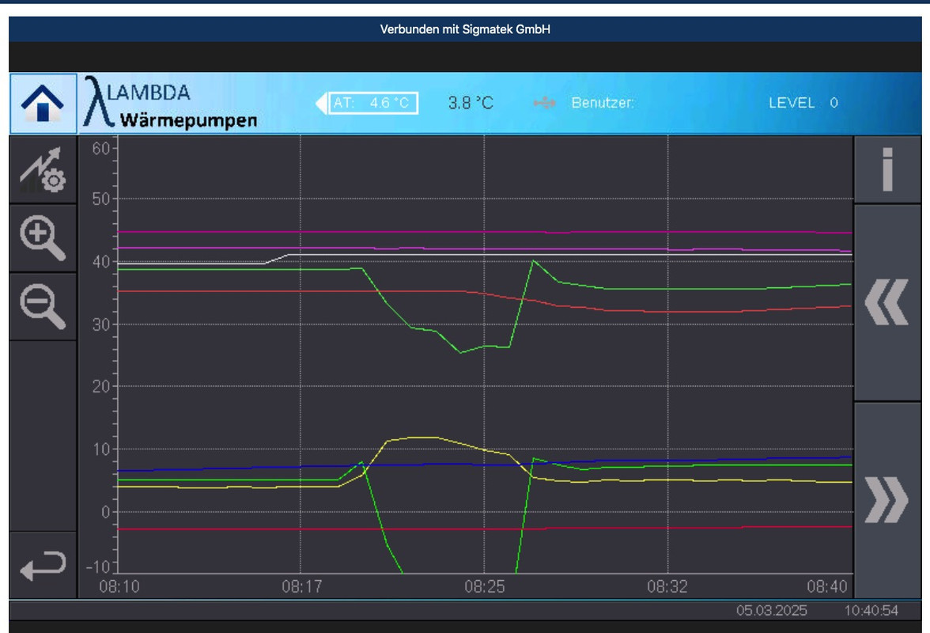
Task: Click the -10 value on the y-axis
Action: (98, 567)
